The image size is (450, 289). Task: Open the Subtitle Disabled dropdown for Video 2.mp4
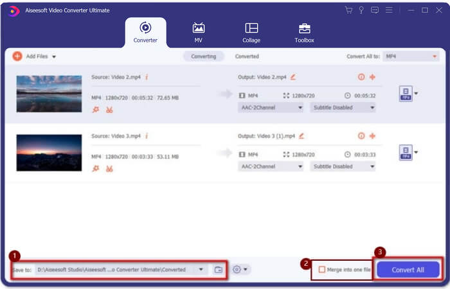coord(343,107)
